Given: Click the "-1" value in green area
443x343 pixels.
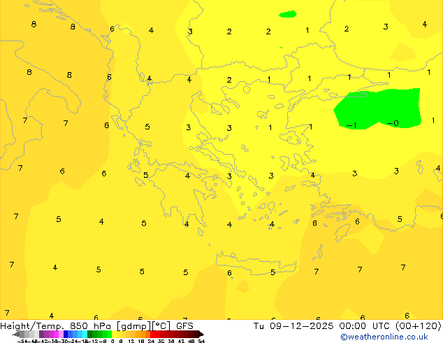Looking at the screenshot, I should (351, 125).
